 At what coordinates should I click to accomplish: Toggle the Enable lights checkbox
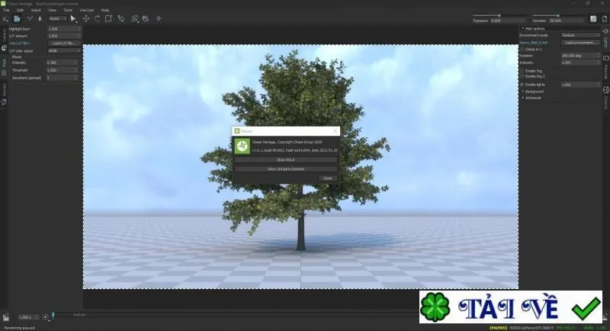522,85
